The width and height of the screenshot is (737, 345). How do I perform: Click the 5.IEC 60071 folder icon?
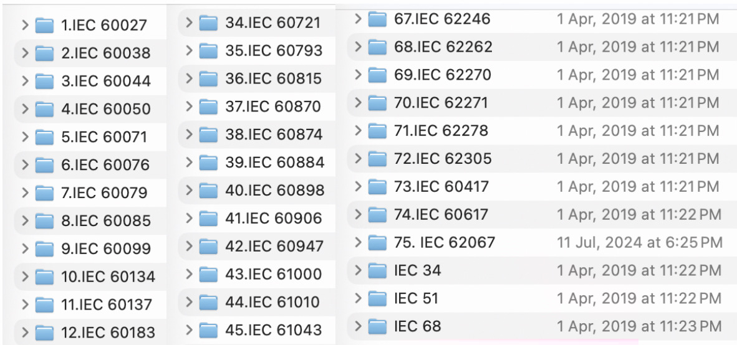44,137
